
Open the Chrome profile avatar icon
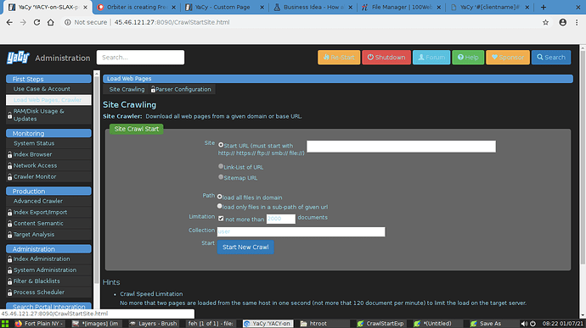pyautogui.click(x=562, y=22)
